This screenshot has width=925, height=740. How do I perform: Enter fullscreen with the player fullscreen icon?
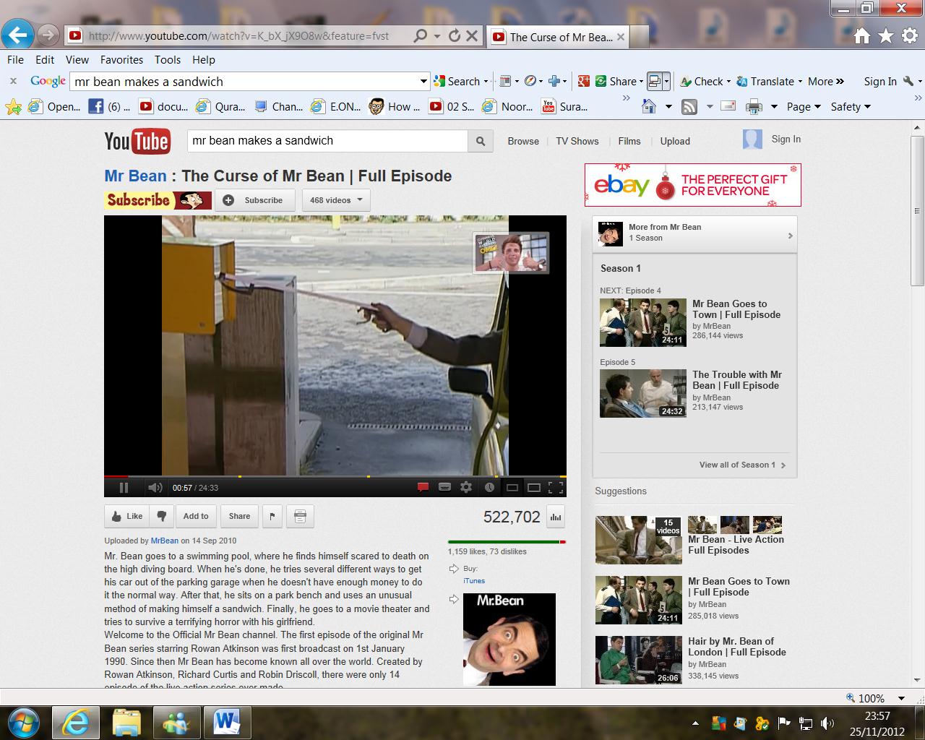click(556, 488)
